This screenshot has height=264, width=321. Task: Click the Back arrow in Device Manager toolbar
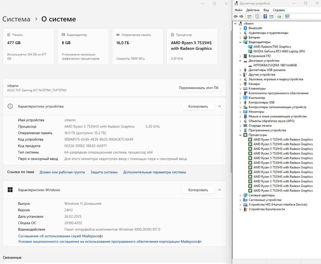[236, 16]
